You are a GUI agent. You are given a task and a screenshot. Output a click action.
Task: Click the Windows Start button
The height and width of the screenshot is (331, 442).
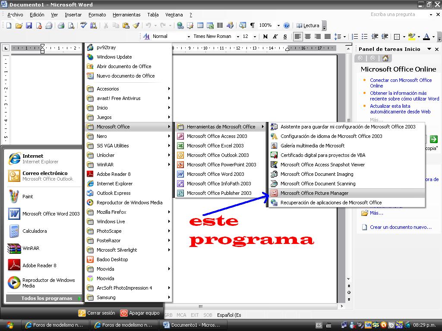point(10,325)
